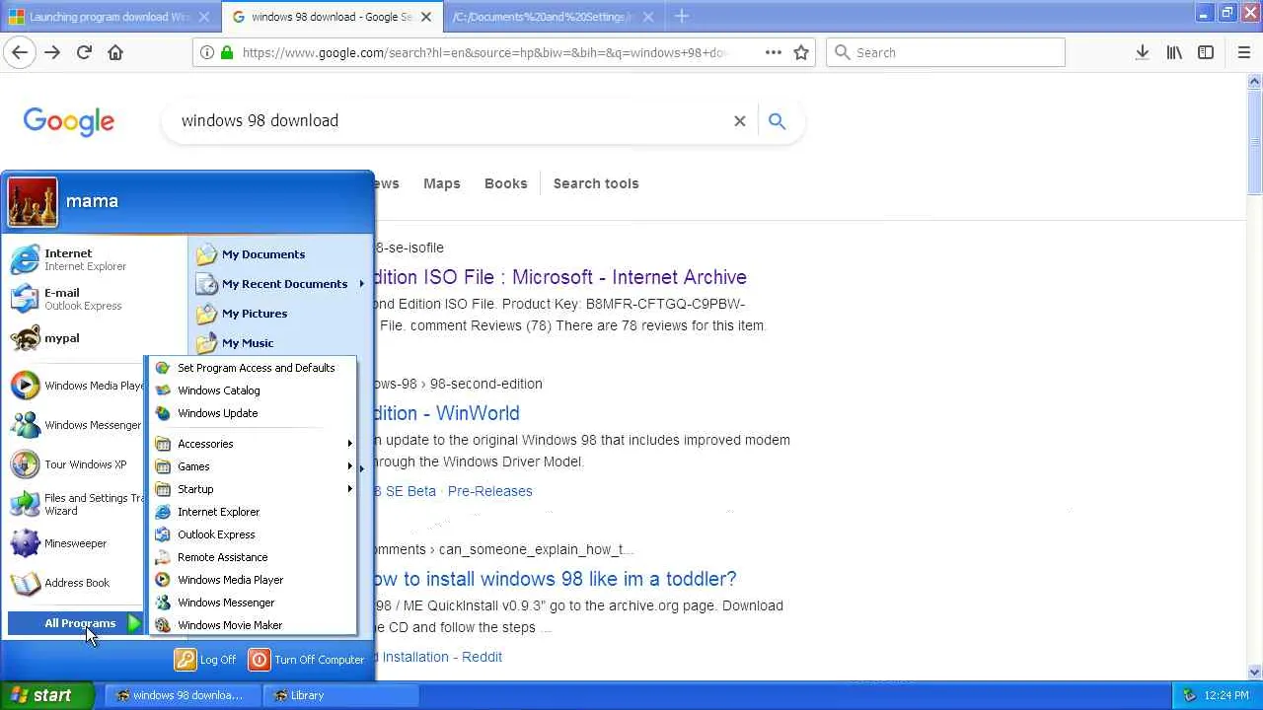Open page actions three-dot menu in address bar
The image size is (1263, 710).
pos(774,52)
